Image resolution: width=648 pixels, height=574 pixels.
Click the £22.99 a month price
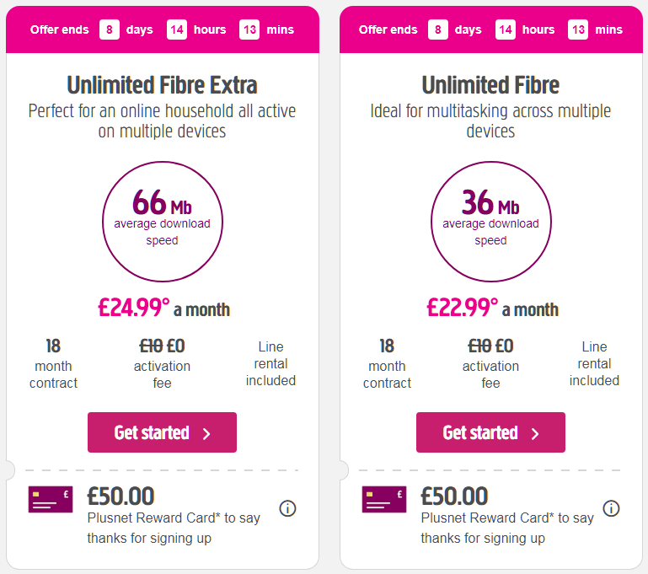pyautogui.click(x=492, y=308)
